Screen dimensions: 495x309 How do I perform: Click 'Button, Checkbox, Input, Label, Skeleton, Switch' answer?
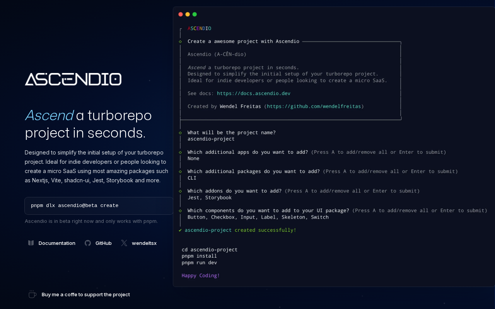tap(258, 217)
